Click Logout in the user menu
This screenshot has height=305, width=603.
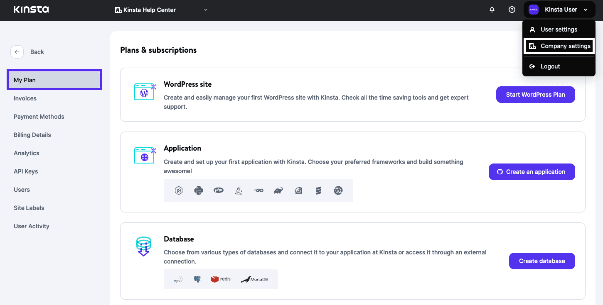click(550, 66)
